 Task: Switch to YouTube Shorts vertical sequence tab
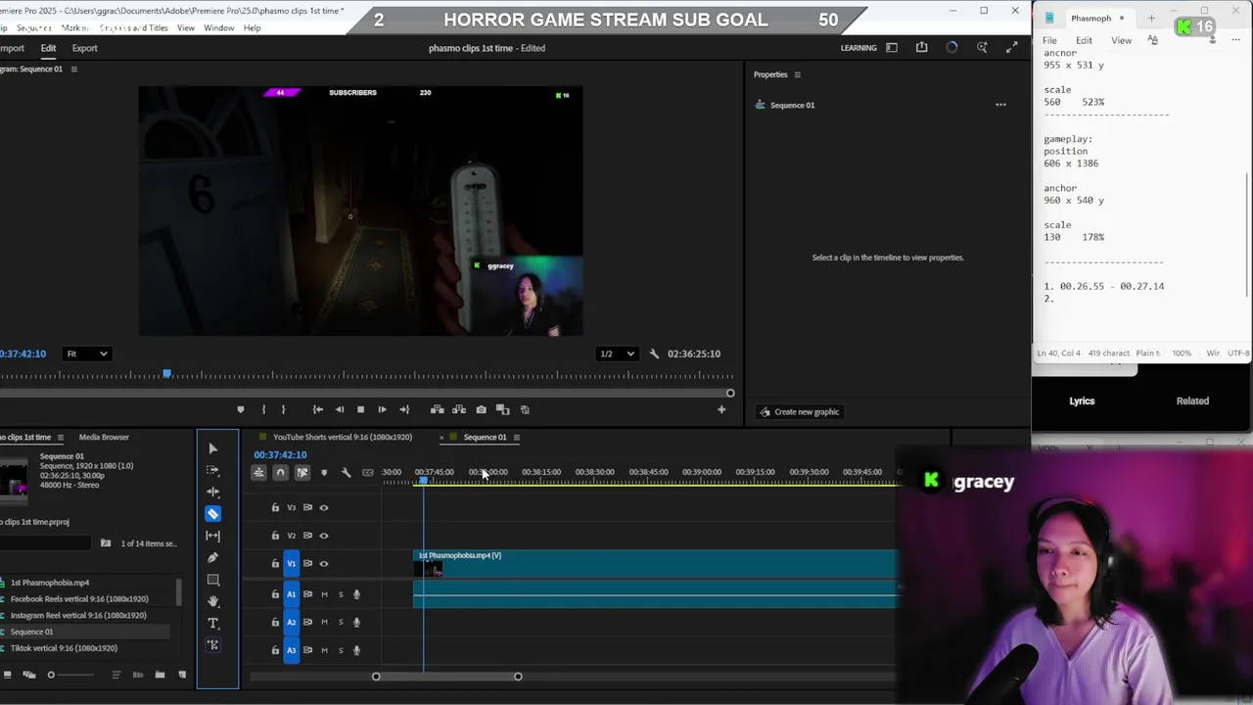coord(343,438)
